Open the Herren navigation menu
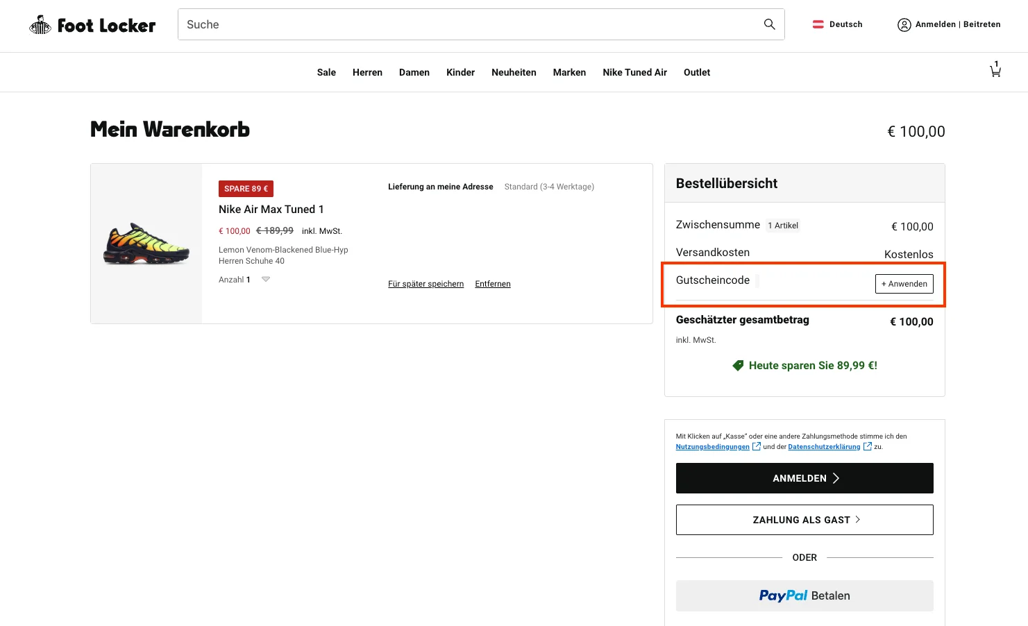1028x626 pixels. pyautogui.click(x=367, y=72)
